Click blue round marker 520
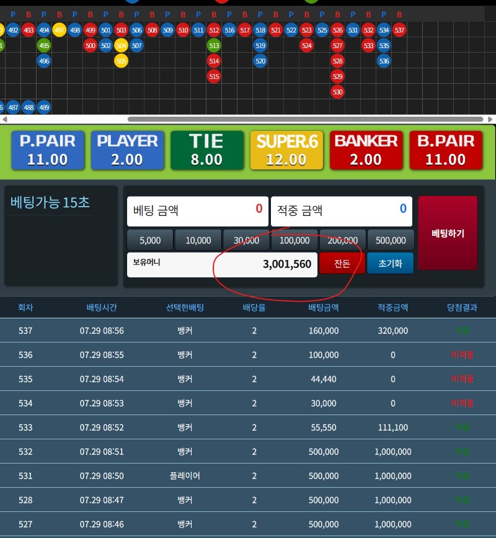This screenshot has height=538, width=496. pos(260,61)
